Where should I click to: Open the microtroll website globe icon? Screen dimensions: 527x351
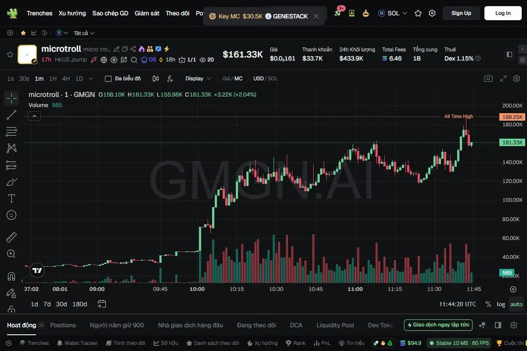[x=104, y=60]
